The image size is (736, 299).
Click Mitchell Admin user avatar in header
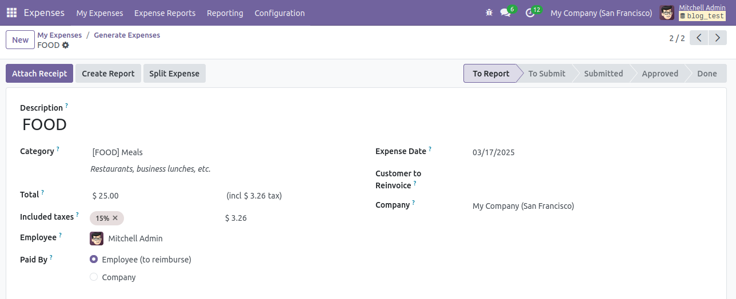[667, 13]
